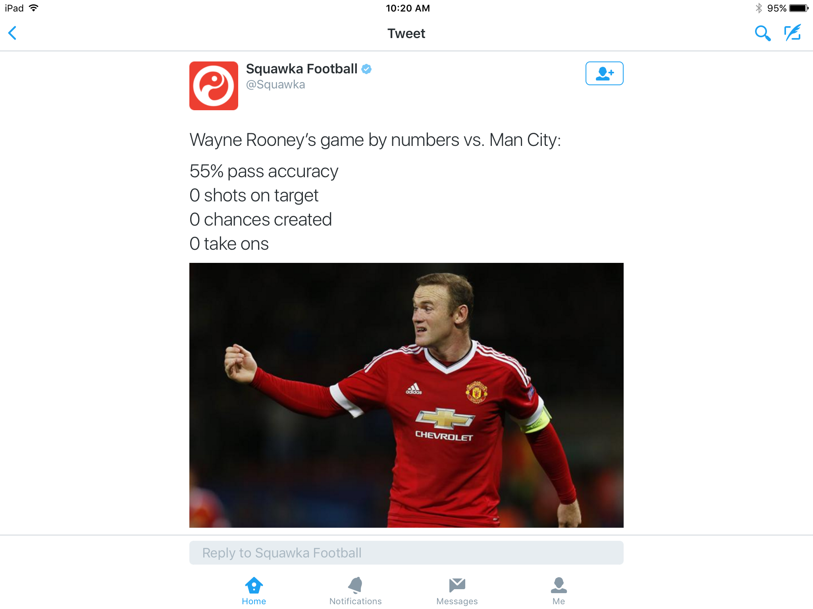Viewport: 813px width, 609px height.
Task: Follow Squawka Football with the follow button
Action: coord(604,73)
